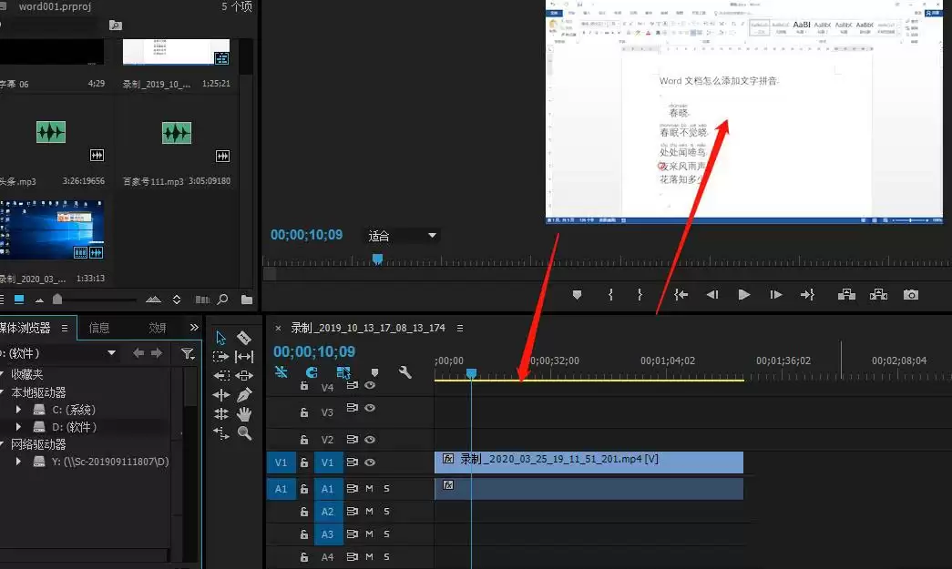Image resolution: width=952 pixels, height=569 pixels.
Task: Click the Add Marker button in monitor
Action: [577, 295]
